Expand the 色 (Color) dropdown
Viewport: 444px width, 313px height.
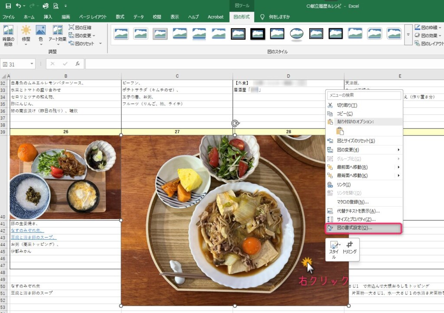[41, 35]
